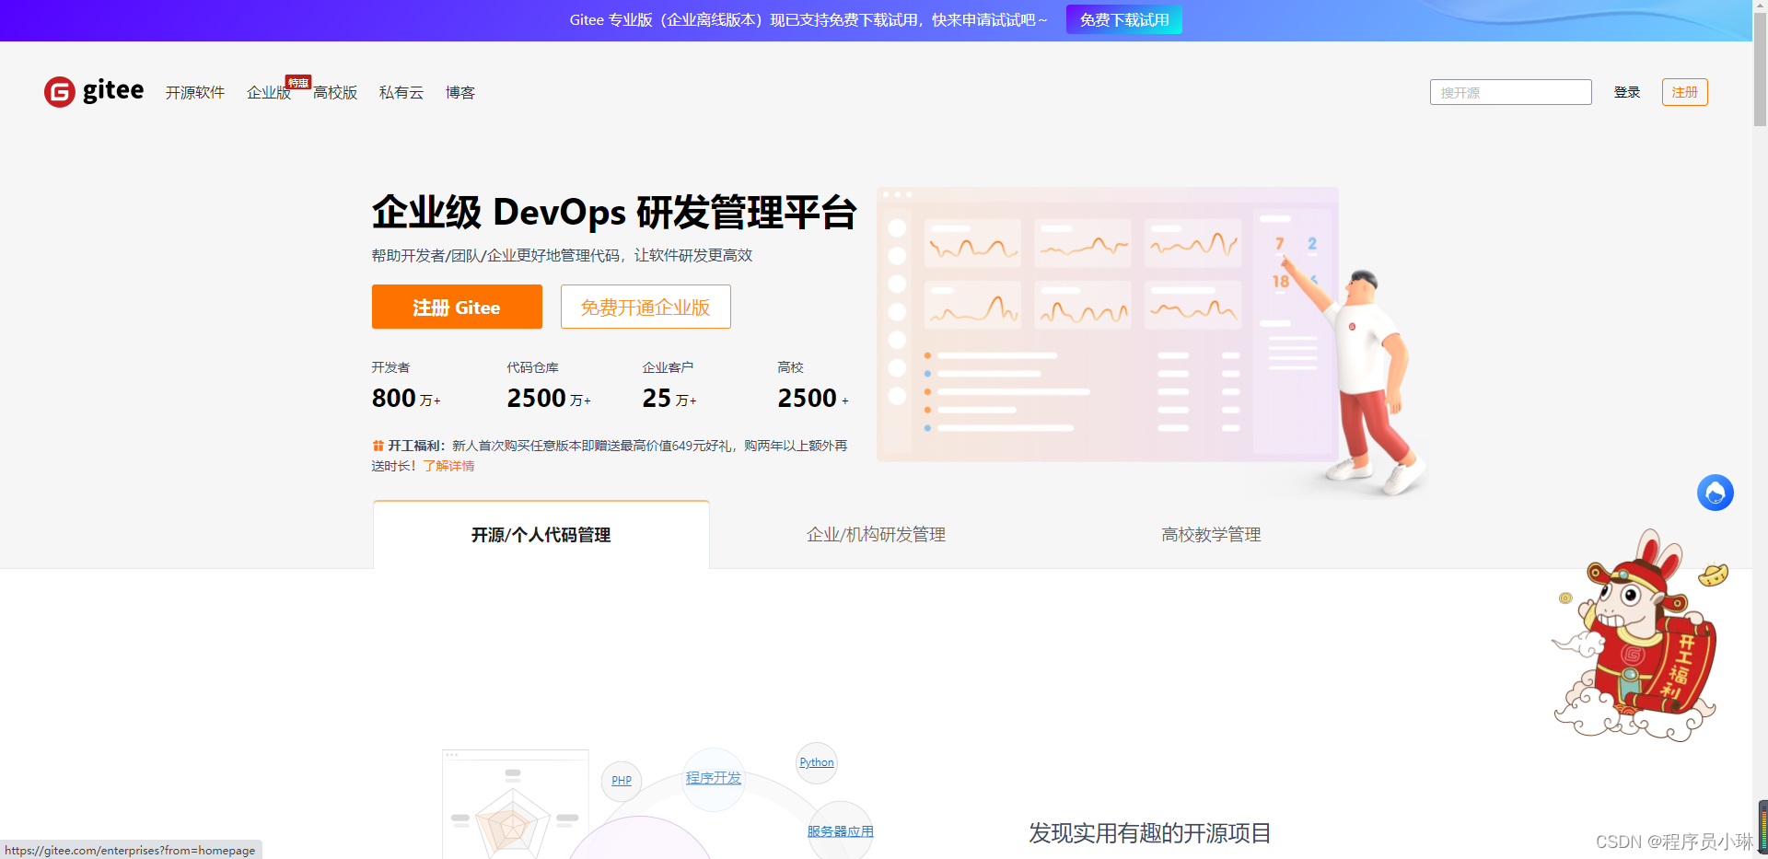The width and height of the screenshot is (1768, 859).
Task: Click the PHP tag bubble
Action: click(x=622, y=781)
